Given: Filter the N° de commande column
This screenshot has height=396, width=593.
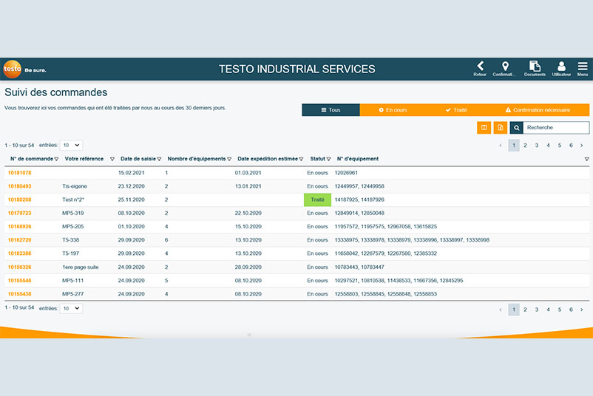Looking at the screenshot, I should coord(56,159).
